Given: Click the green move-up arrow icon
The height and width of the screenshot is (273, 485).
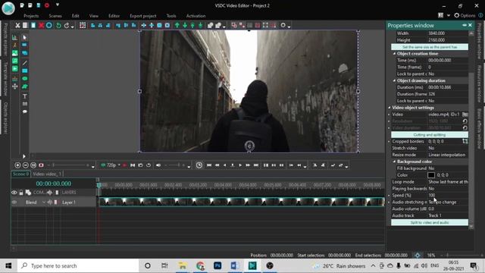Looking at the screenshot, I should pos(177,25).
